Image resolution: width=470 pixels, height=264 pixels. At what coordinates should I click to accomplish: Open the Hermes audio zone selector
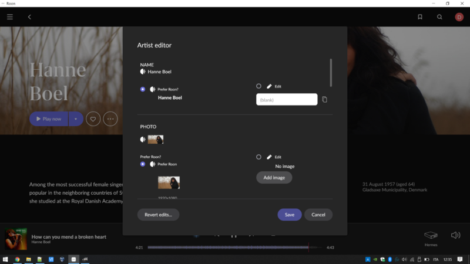pos(431,236)
